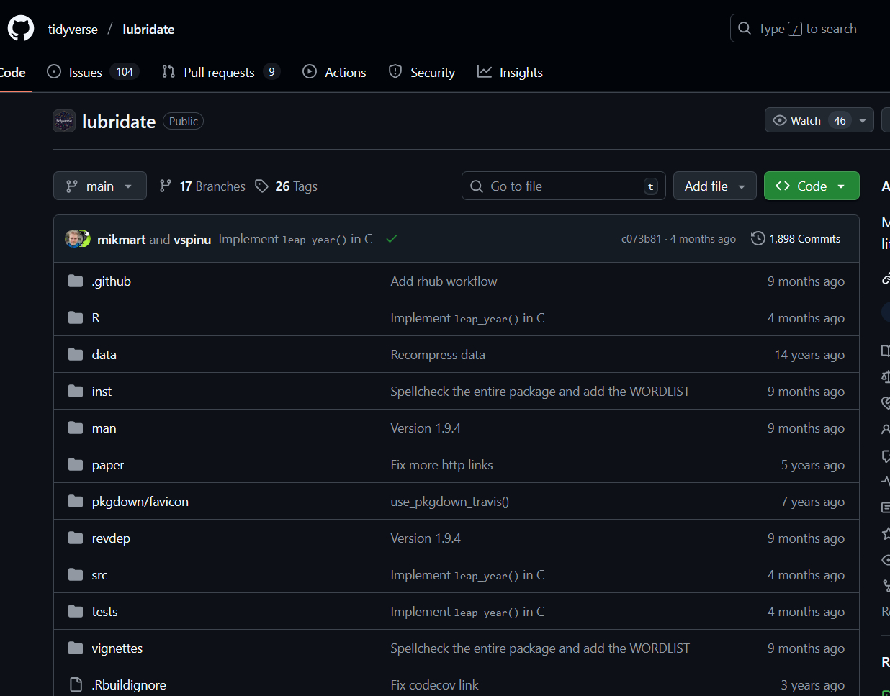Screen dimensions: 890x696
Task: Open commit history via 1,898 Commits
Action: point(796,239)
